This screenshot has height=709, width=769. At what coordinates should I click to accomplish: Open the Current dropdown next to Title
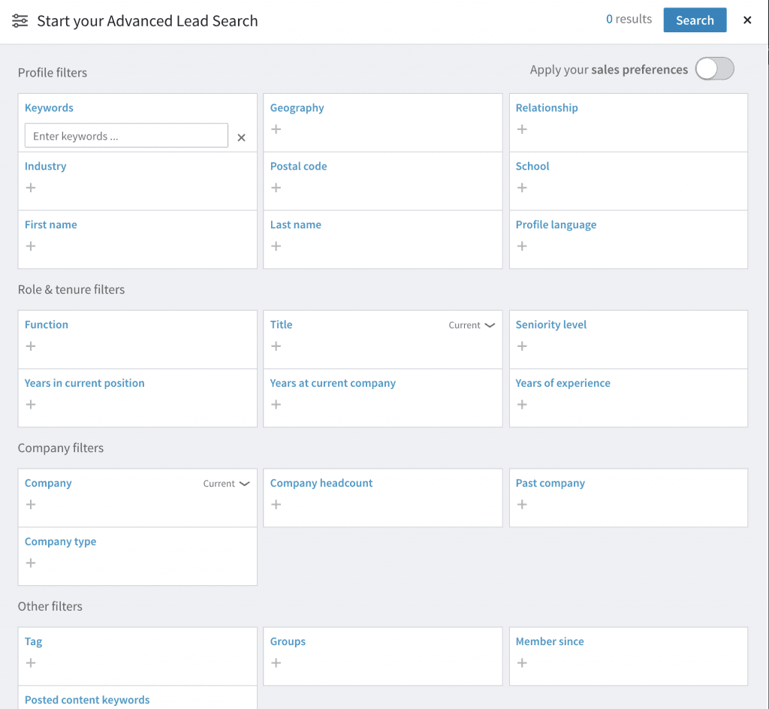point(472,324)
